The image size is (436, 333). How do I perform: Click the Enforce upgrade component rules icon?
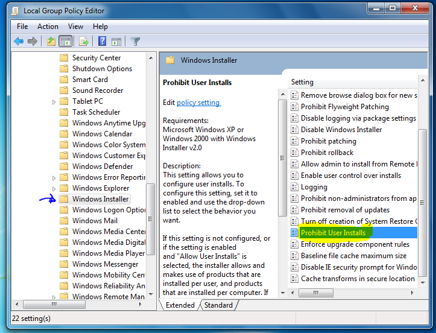(294, 244)
